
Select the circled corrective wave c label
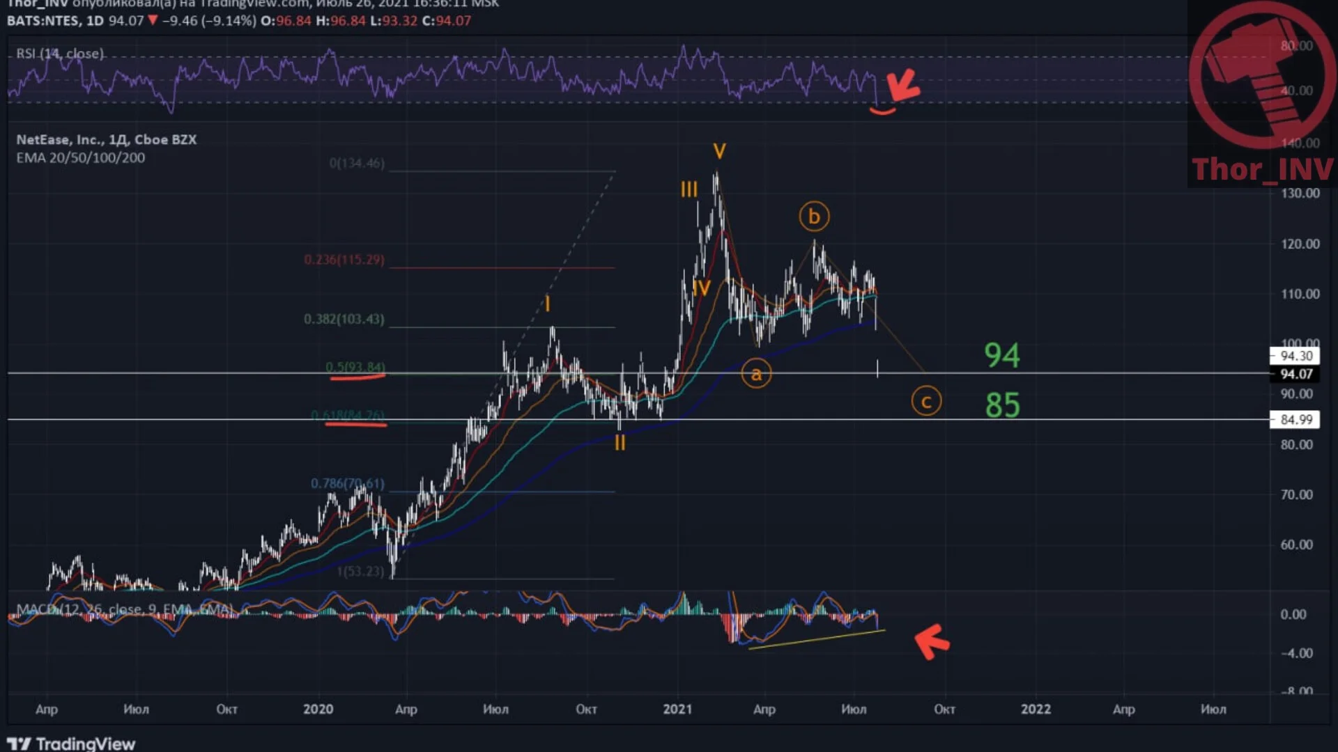[x=926, y=401]
